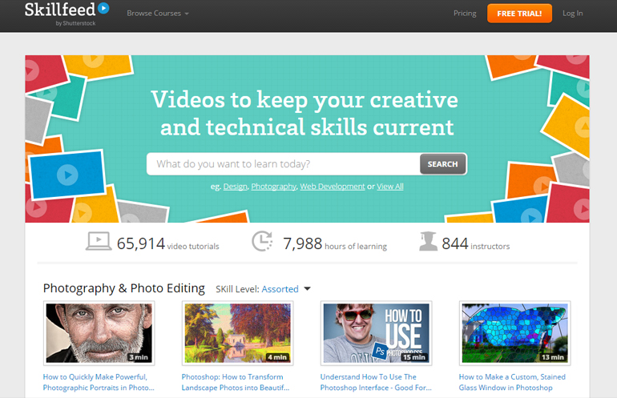Open 'Understand How To Use The Photoshop Interface' link
Screen dimensions: 617x398
(376, 382)
